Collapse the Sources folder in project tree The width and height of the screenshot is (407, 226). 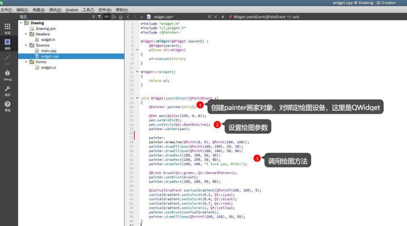(26, 45)
